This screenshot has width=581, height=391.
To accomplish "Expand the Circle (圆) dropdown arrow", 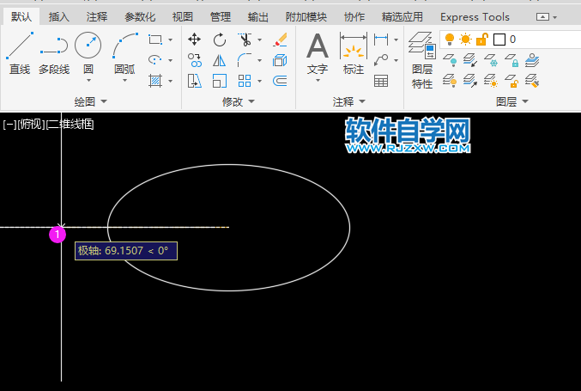I will coord(88,80).
